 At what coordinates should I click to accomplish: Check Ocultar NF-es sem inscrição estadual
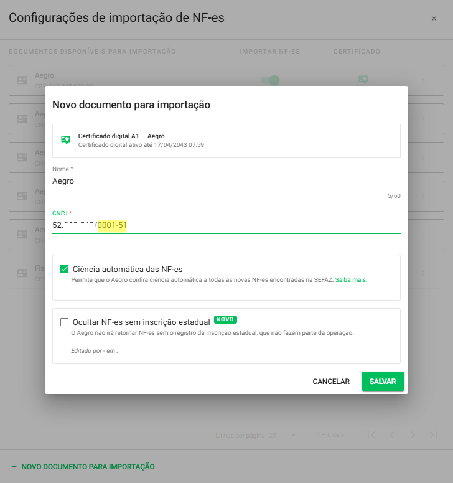(64, 322)
